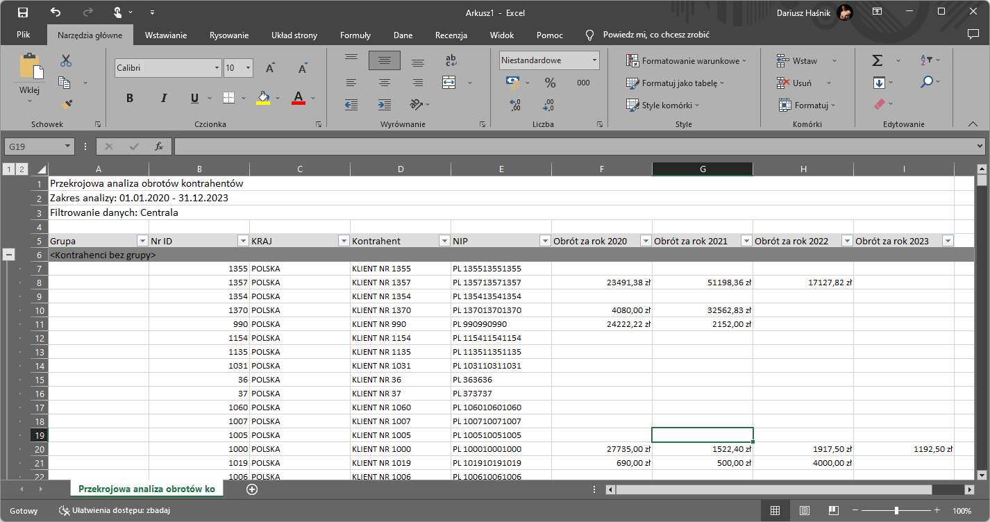Viewport: 990px width, 522px height.
Task: Click the Merge and Center icon
Action: tap(448, 83)
